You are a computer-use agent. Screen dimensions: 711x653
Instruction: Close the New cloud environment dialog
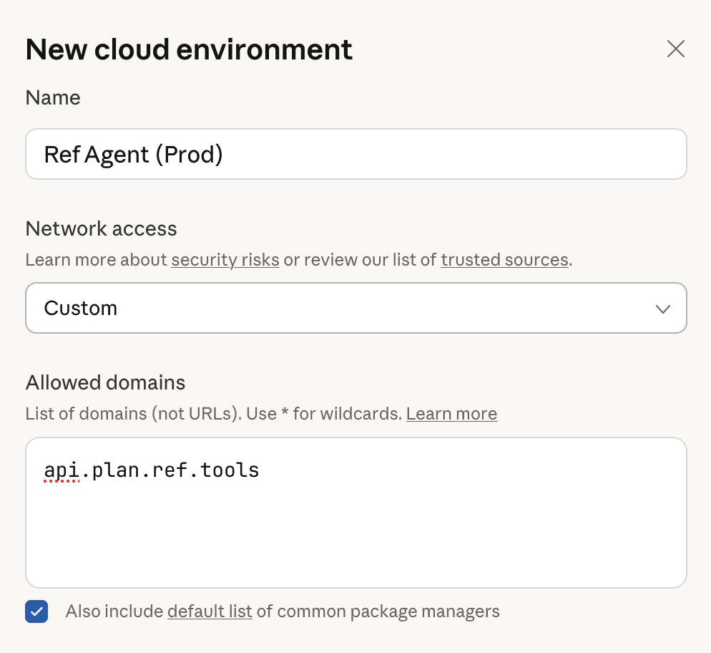[675, 49]
